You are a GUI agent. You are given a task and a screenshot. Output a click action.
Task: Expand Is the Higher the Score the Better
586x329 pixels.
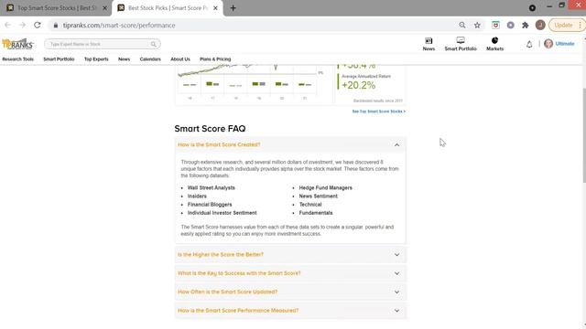coord(290,255)
